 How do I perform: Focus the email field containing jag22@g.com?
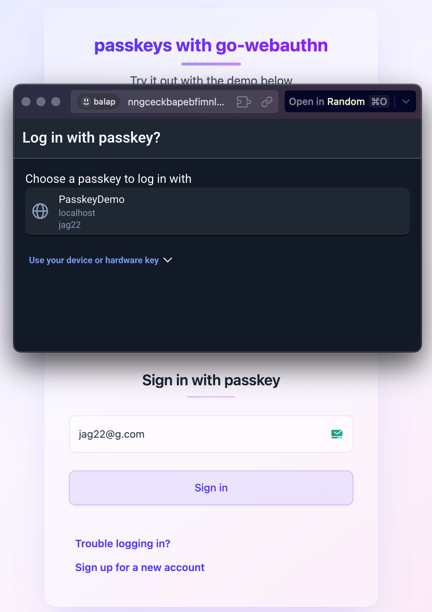(x=197, y=434)
